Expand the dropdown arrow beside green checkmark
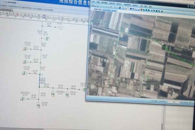The height and width of the screenshot is (130, 195). click(x=70, y=19)
